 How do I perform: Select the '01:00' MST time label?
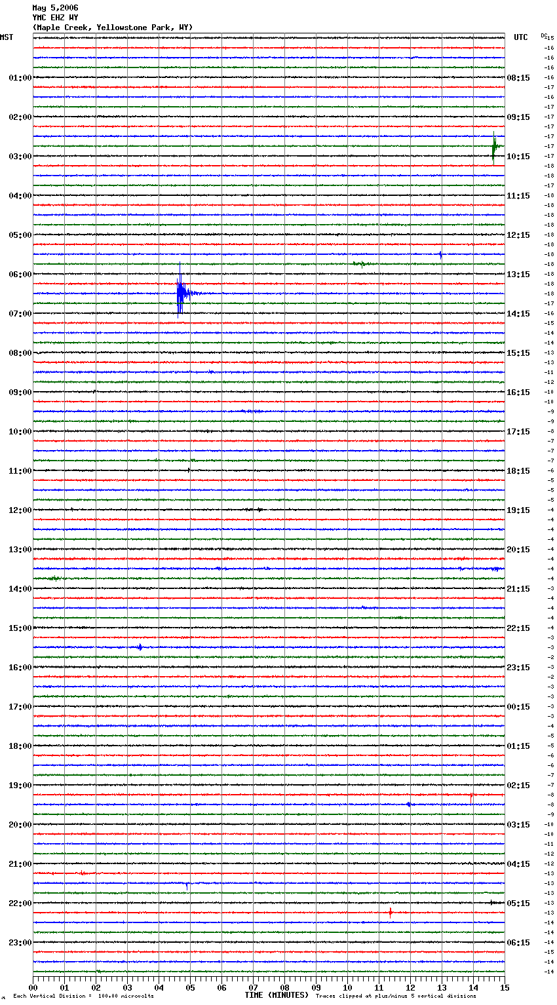(x=20, y=78)
